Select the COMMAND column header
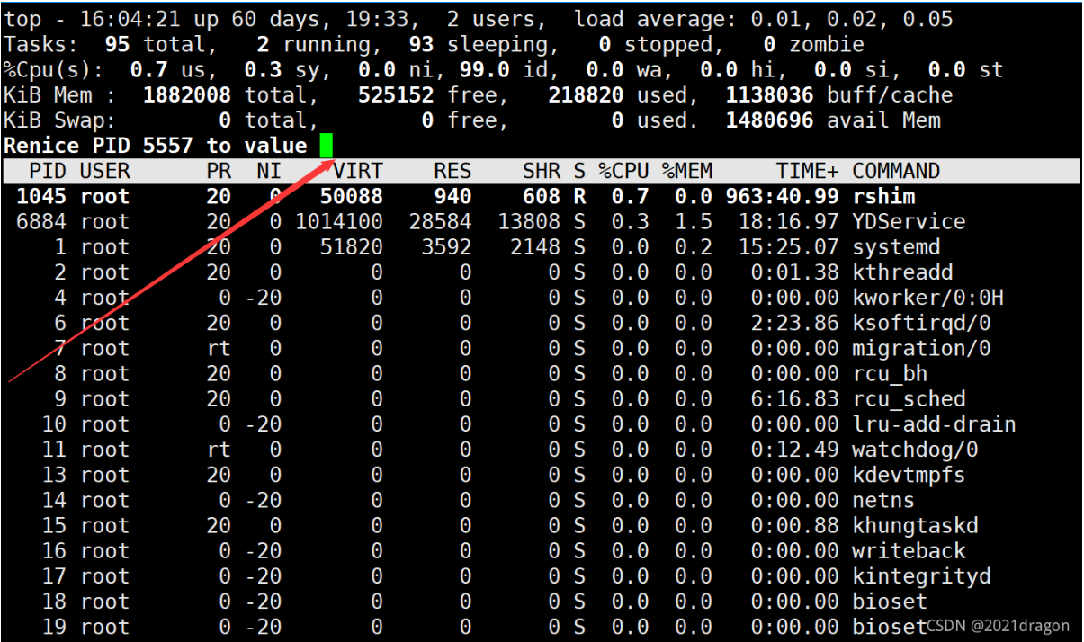1084x642 pixels. [896, 171]
